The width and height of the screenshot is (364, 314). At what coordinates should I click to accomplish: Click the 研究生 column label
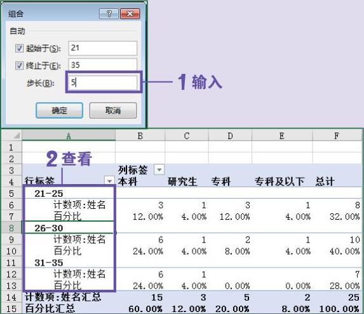(x=182, y=182)
